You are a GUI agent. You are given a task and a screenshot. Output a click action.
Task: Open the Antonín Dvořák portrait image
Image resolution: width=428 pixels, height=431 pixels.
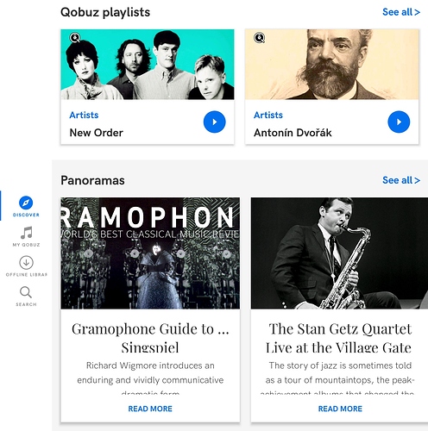click(332, 65)
